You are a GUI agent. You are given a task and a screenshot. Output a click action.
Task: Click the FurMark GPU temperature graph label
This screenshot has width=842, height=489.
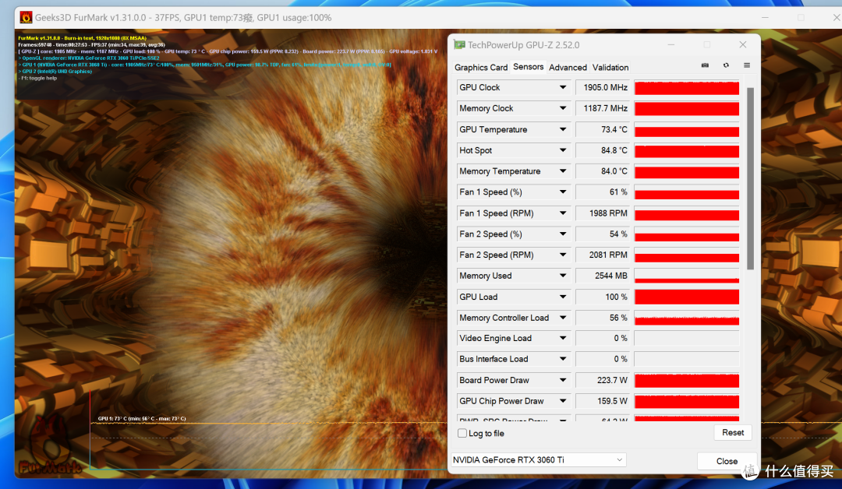(x=142, y=418)
